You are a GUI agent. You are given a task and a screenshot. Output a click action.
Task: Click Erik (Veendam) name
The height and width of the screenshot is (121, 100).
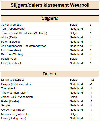(x=11, y=50)
